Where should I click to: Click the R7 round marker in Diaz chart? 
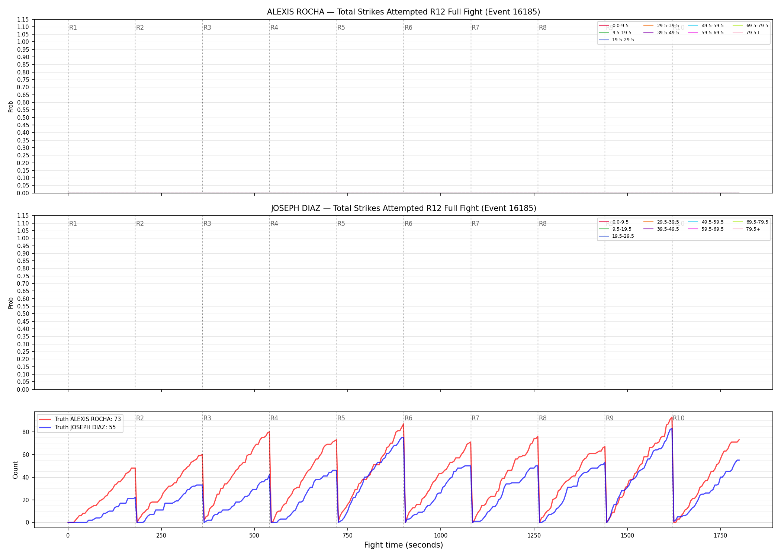[475, 224]
